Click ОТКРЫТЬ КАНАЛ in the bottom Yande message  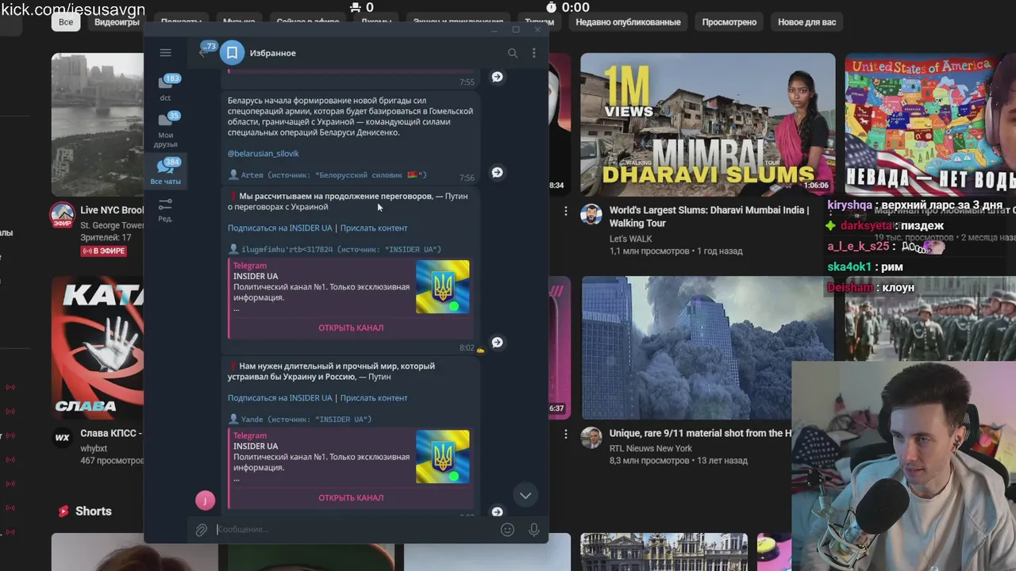(x=351, y=497)
